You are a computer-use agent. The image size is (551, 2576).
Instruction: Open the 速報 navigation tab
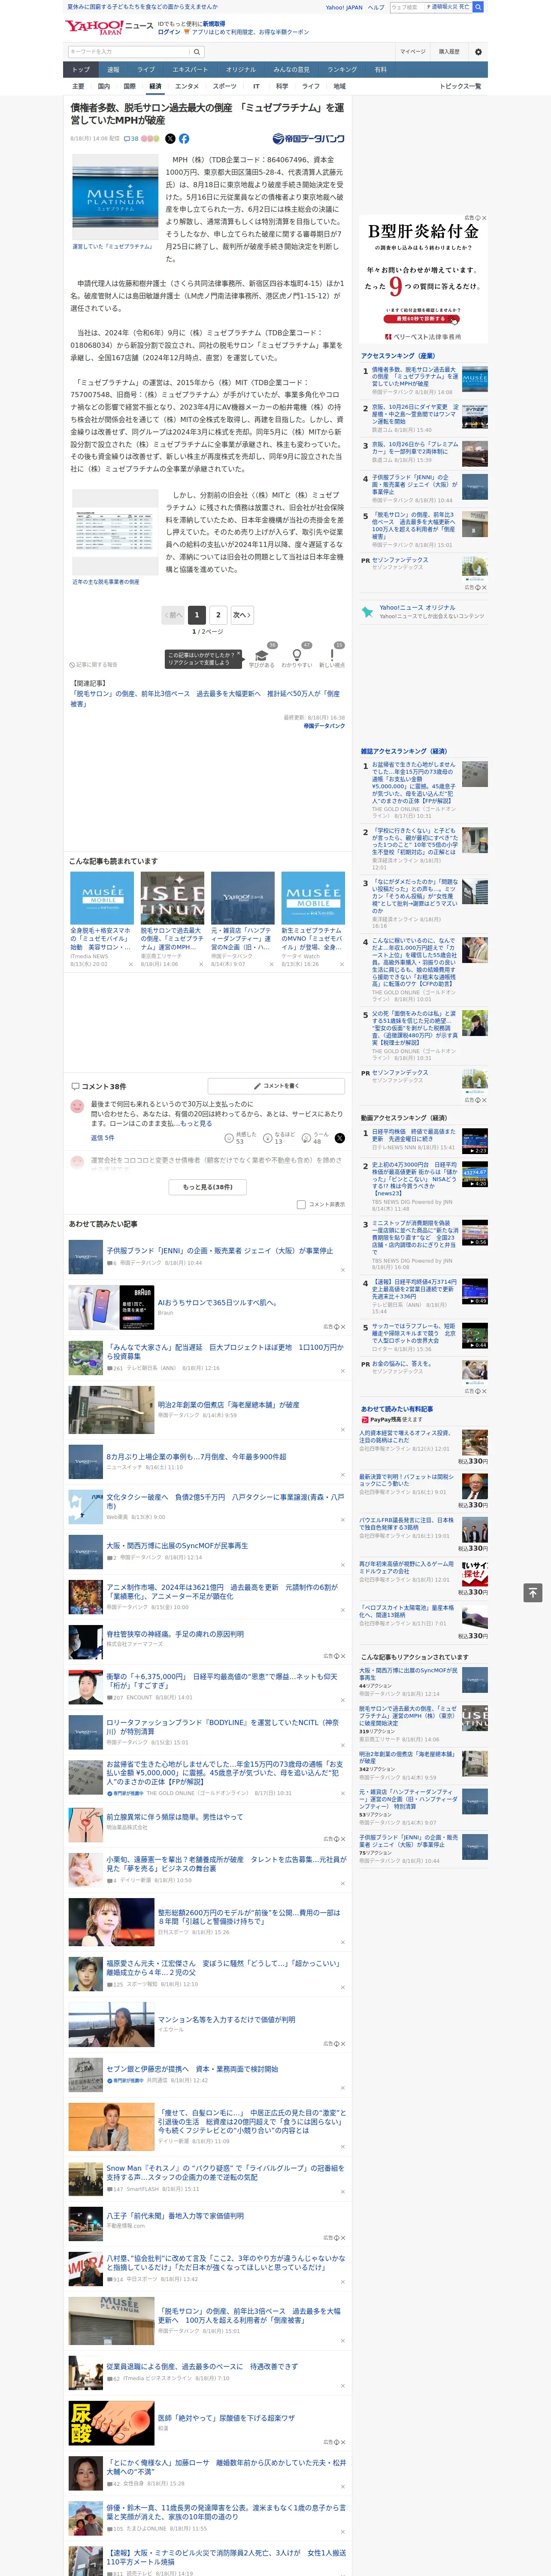click(x=113, y=70)
